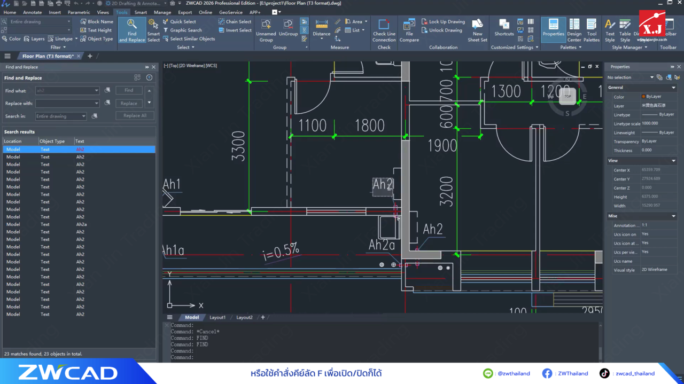Screen dimensions: 684x384
Task: Click the Find button
Action: tap(129, 90)
